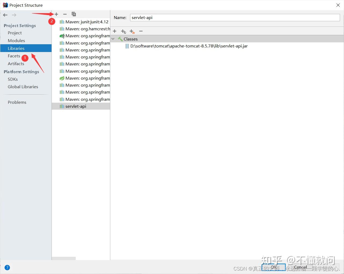
Task: Open the SDKs section under Platform Settings
Action: pos(12,79)
